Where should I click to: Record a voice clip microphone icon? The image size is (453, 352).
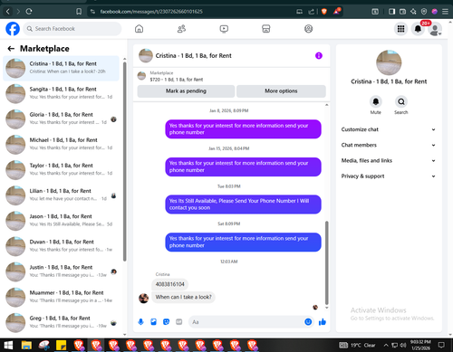(140, 322)
